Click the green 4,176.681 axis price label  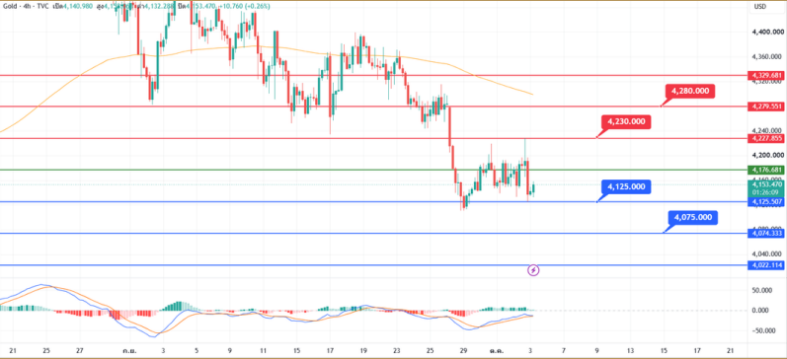coord(766,170)
